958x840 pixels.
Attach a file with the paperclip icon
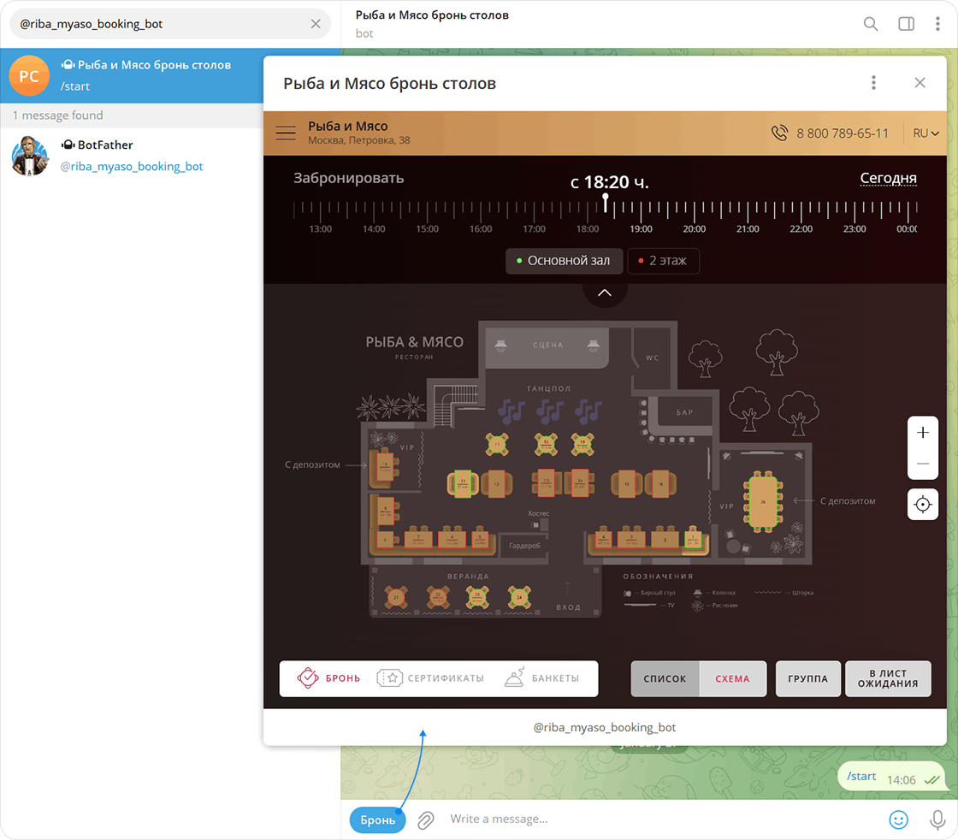click(425, 820)
